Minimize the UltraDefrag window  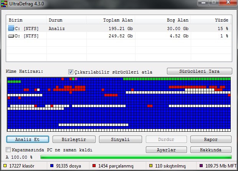click(x=203, y=2)
